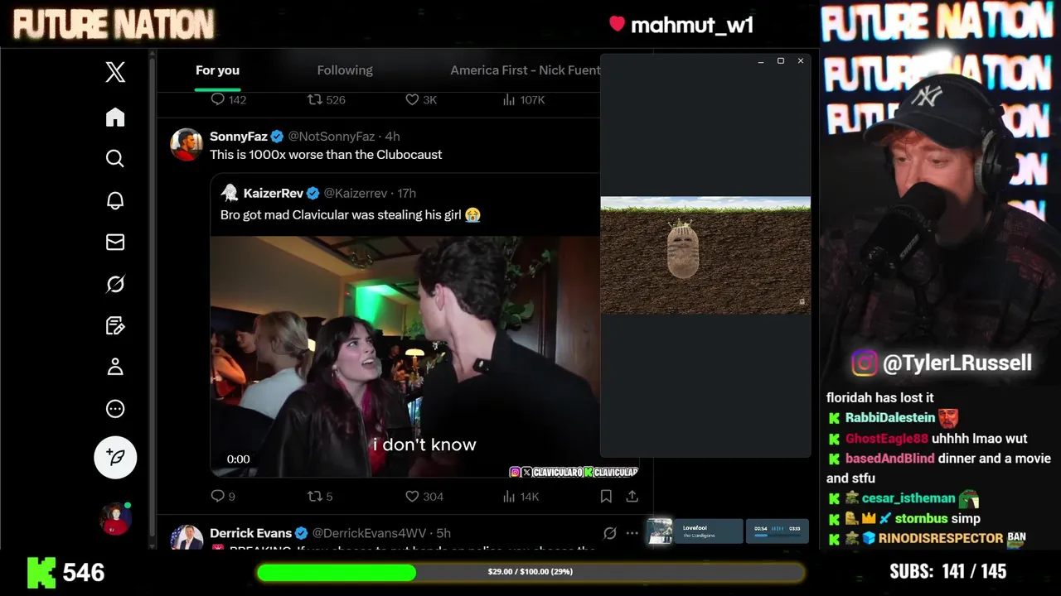Open Messages envelope icon
The image size is (1061, 596).
115,242
